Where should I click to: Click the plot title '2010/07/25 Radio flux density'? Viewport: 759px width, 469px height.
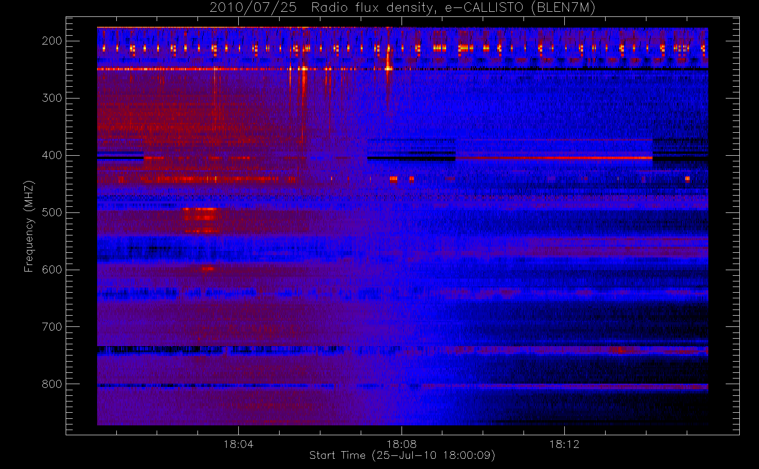coord(402,8)
